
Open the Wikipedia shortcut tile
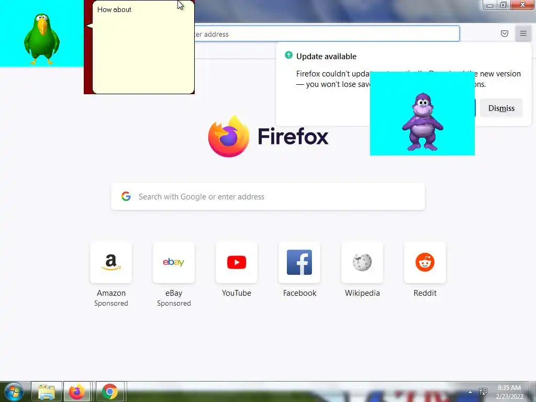click(x=362, y=262)
